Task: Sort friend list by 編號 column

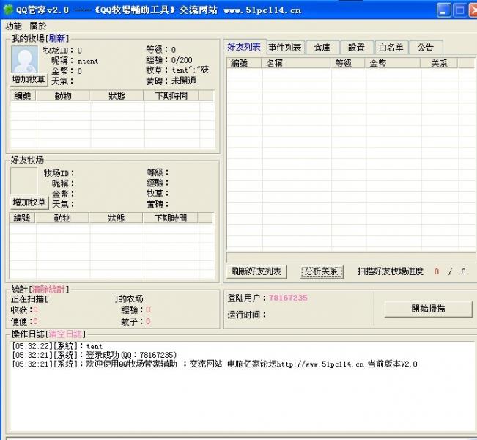Action: pos(244,63)
